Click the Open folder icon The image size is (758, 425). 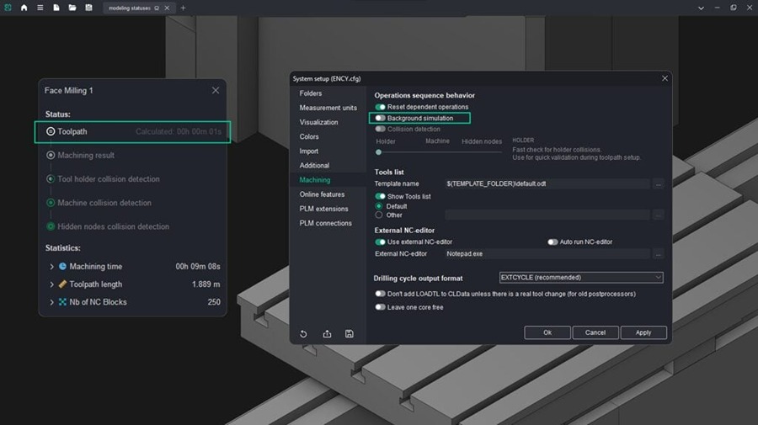click(x=72, y=8)
